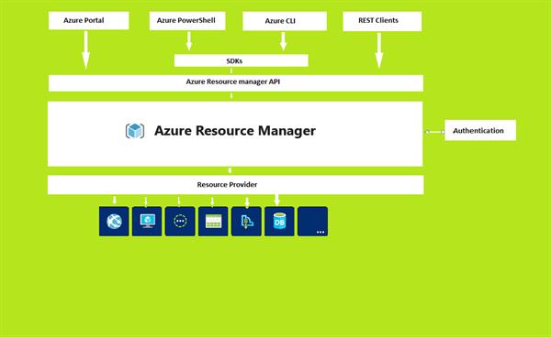551x337 pixels.
Task: Select the Authentication box
Action: [x=480, y=130]
